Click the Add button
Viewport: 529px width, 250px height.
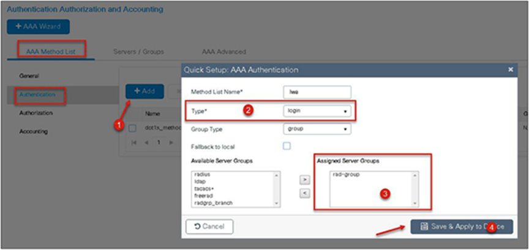tap(144, 91)
